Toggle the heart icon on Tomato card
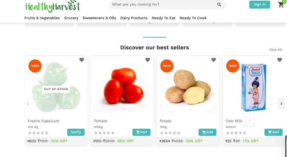The height and width of the screenshot is (157, 287). [148, 60]
